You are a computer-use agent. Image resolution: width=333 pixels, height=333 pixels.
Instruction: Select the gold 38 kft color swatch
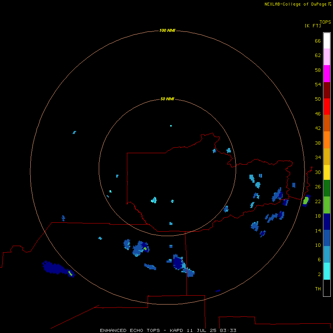click(x=327, y=157)
